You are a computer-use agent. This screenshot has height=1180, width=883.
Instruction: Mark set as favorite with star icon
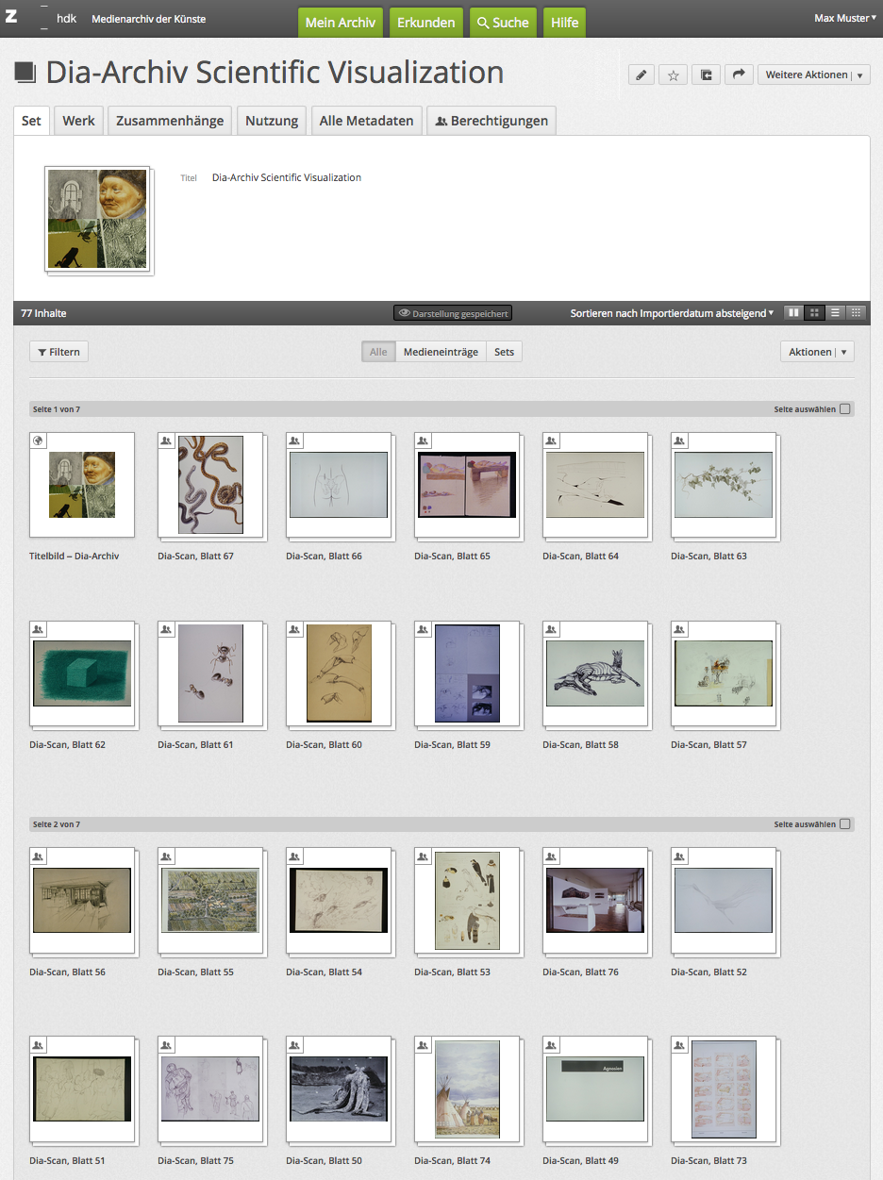(673, 75)
